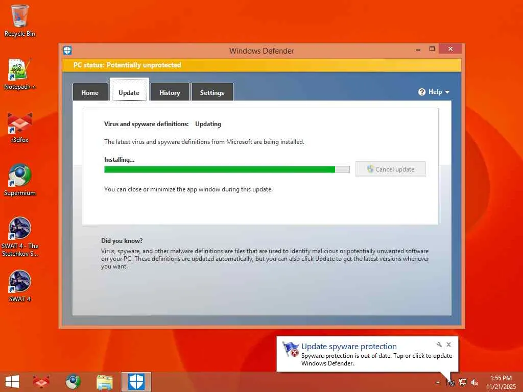523x392 pixels.
Task: Maximize the Windows Defender window
Action: (432, 49)
